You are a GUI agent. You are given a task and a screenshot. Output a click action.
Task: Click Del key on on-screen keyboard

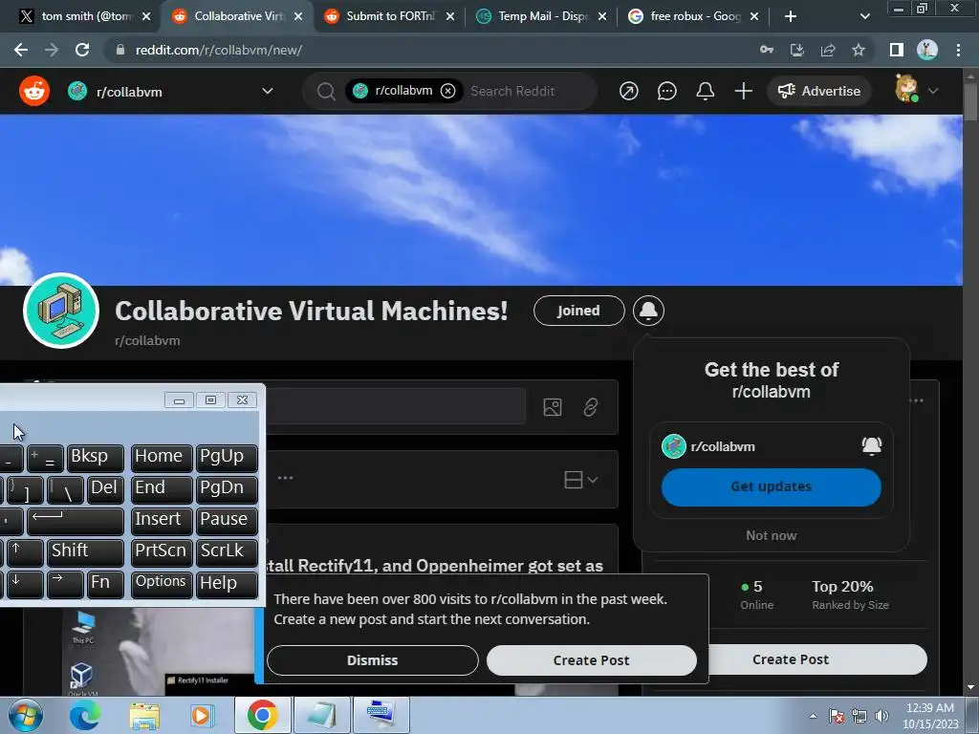coord(104,488)
